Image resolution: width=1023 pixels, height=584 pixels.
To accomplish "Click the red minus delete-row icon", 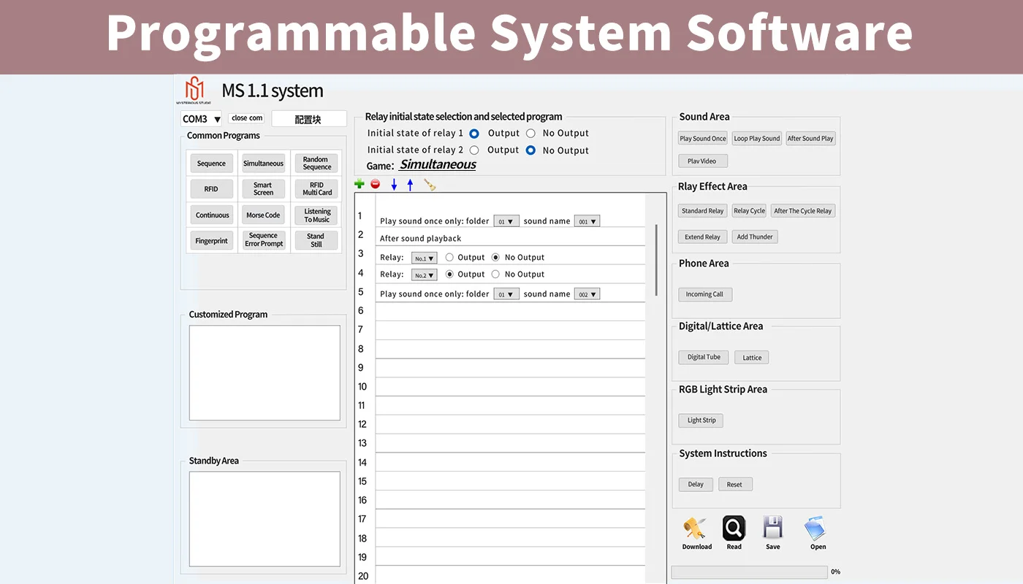I will click(x=376, y=185).
